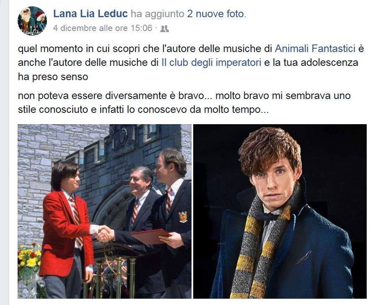
Task: Open the "4 dicembre alle ore 15:06" timestamp
Action: click(x=103, y=28)
